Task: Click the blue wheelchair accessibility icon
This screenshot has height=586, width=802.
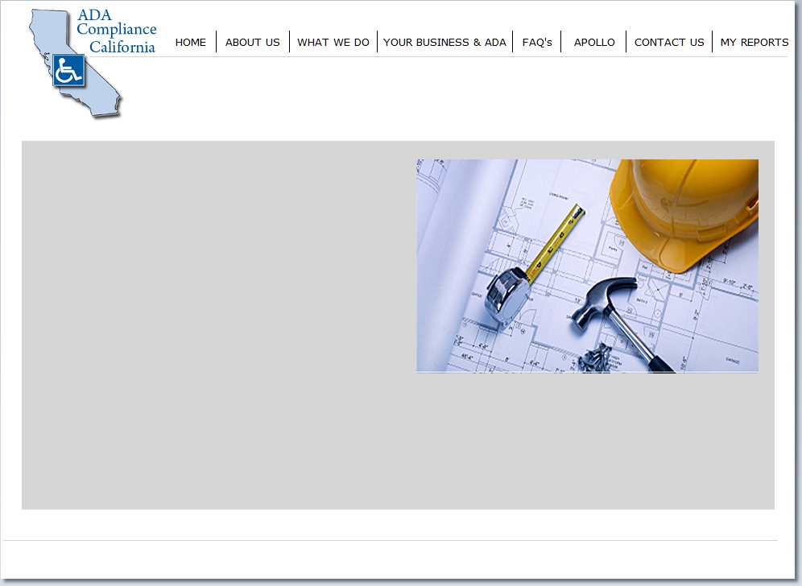Action: tap(68, 71)
